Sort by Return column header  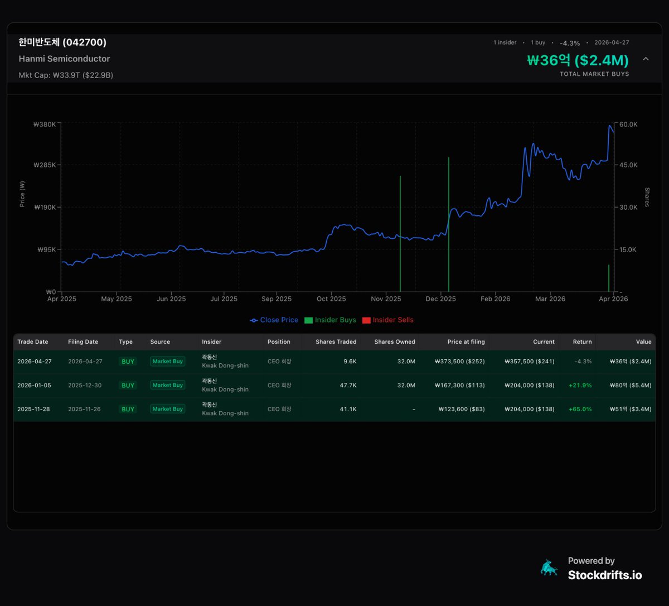click(x=583, y=342)
